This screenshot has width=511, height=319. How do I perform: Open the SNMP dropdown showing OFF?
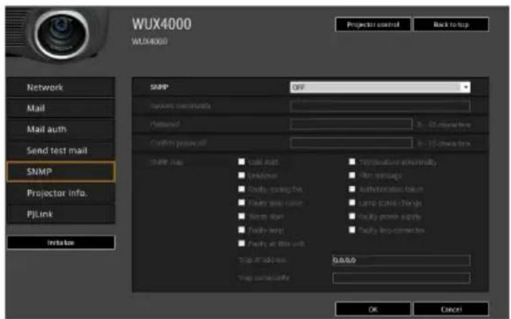pos(380,87)
